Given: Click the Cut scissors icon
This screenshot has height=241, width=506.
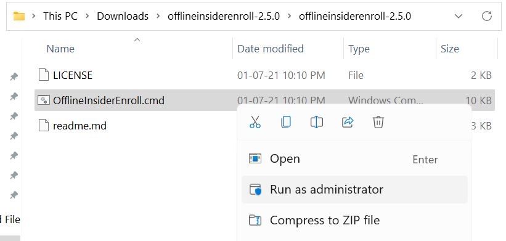Looking at the screenshot, I should (x=255, y=122).
